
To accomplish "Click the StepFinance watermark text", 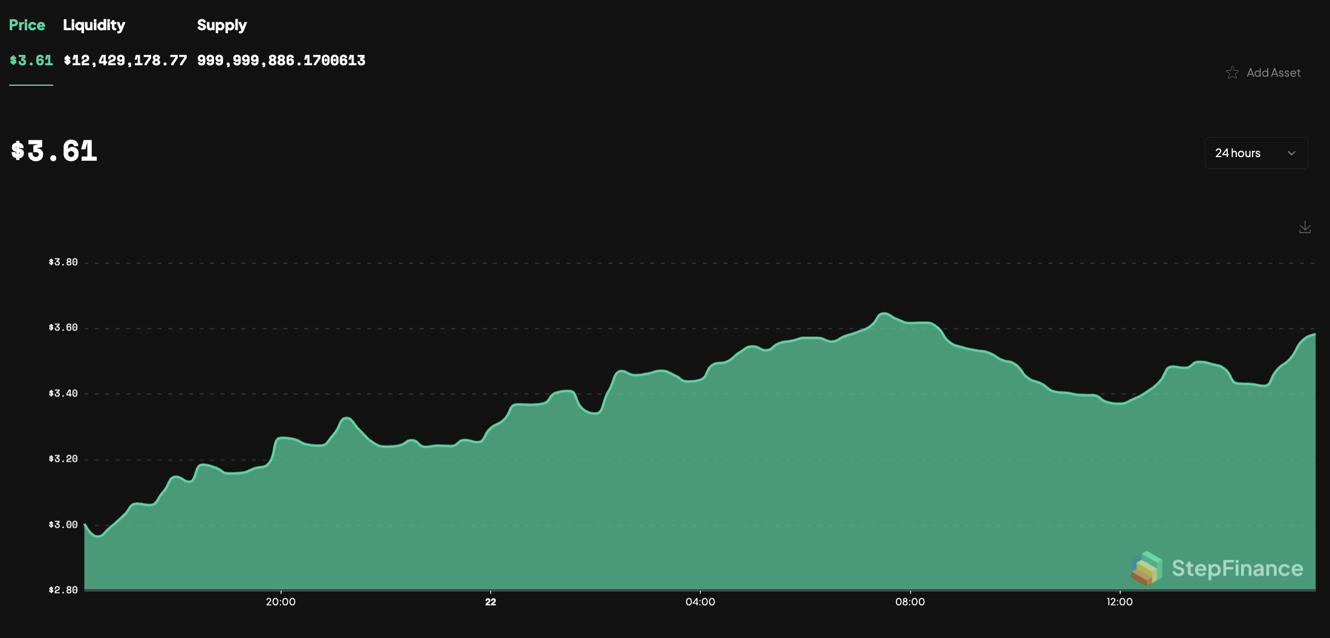I will [x=1237, y=569].
